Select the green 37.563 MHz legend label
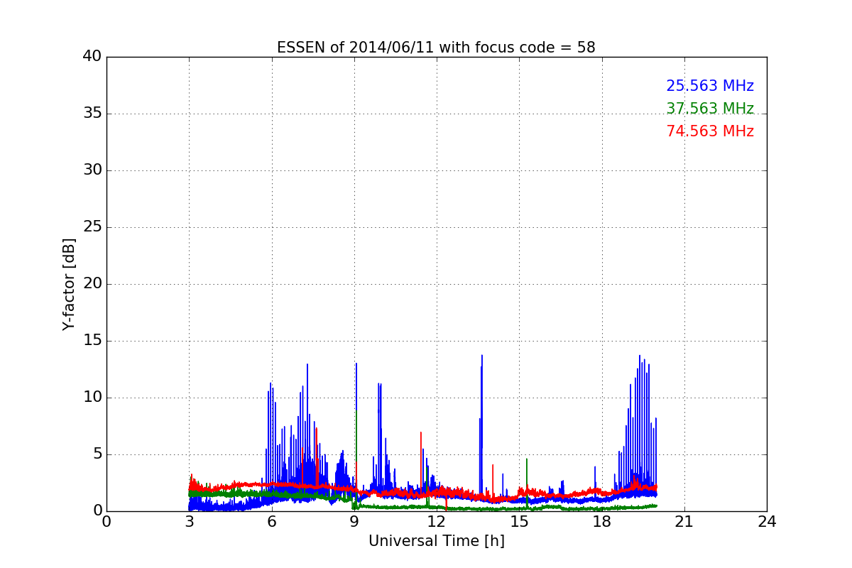 (x=710, y=109)
